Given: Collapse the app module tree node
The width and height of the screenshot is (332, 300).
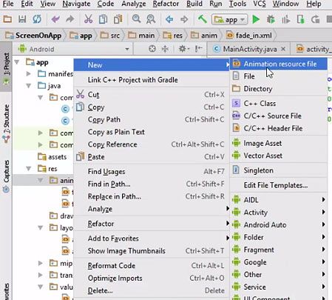Looking at the screenshot, I should [17, 62].
